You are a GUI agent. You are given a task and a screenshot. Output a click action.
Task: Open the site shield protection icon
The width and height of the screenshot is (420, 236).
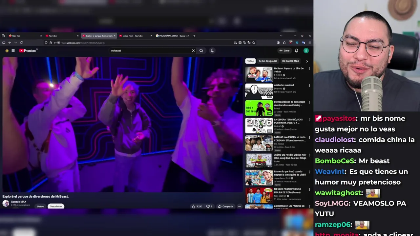click(x=46, y=43)
